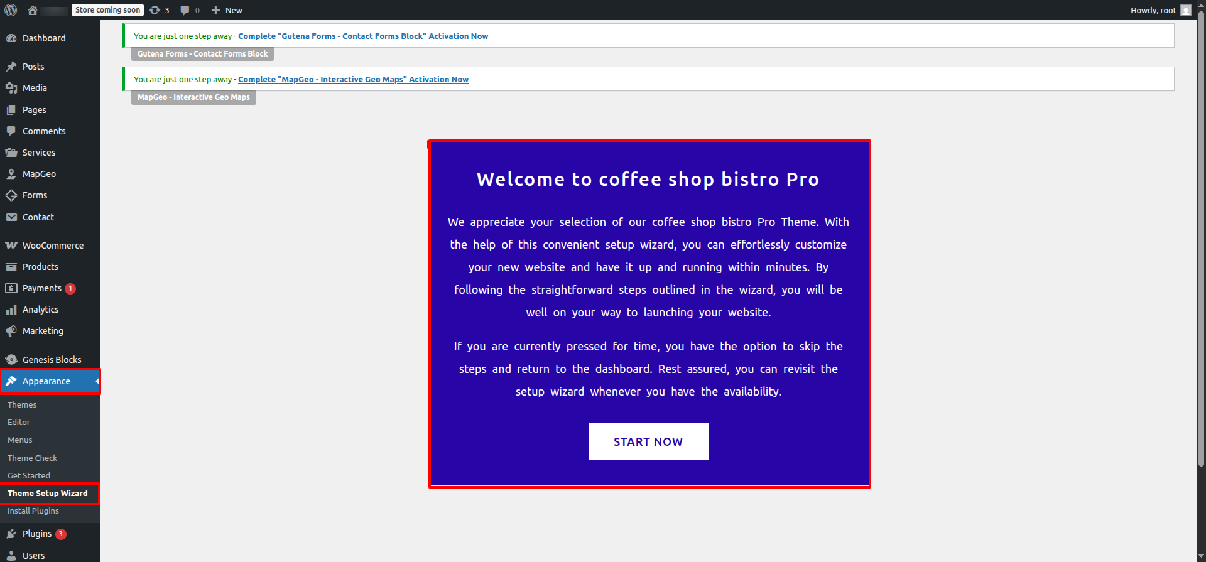Click the Marketing megaphone icon
The image size is (1206, 562).
pos(11,331)
